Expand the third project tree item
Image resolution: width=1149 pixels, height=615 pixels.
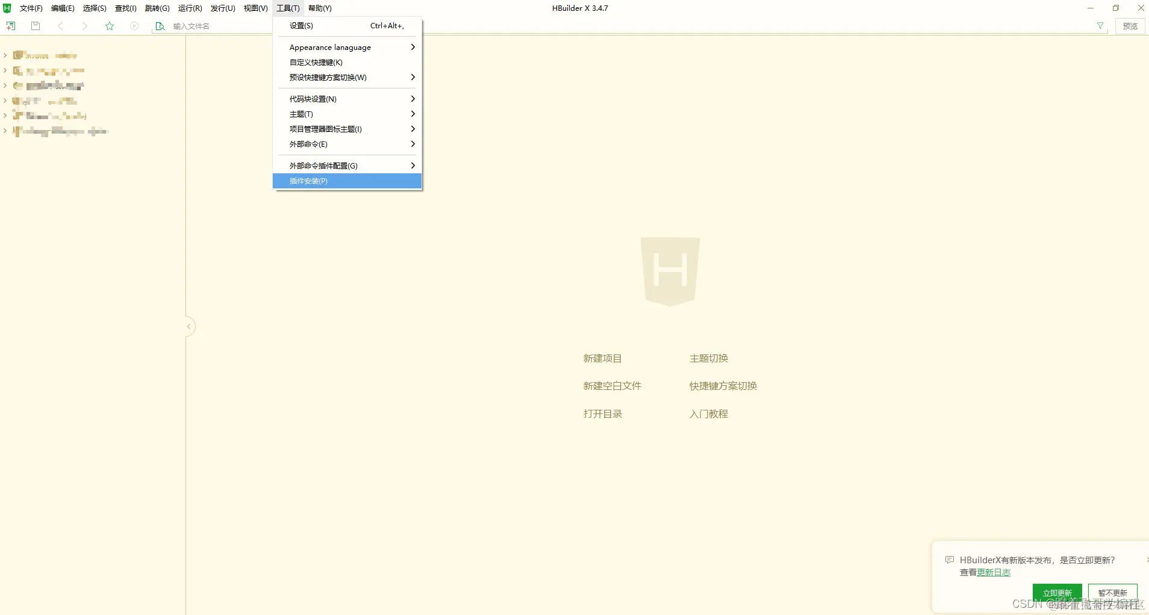coord(5,85)
